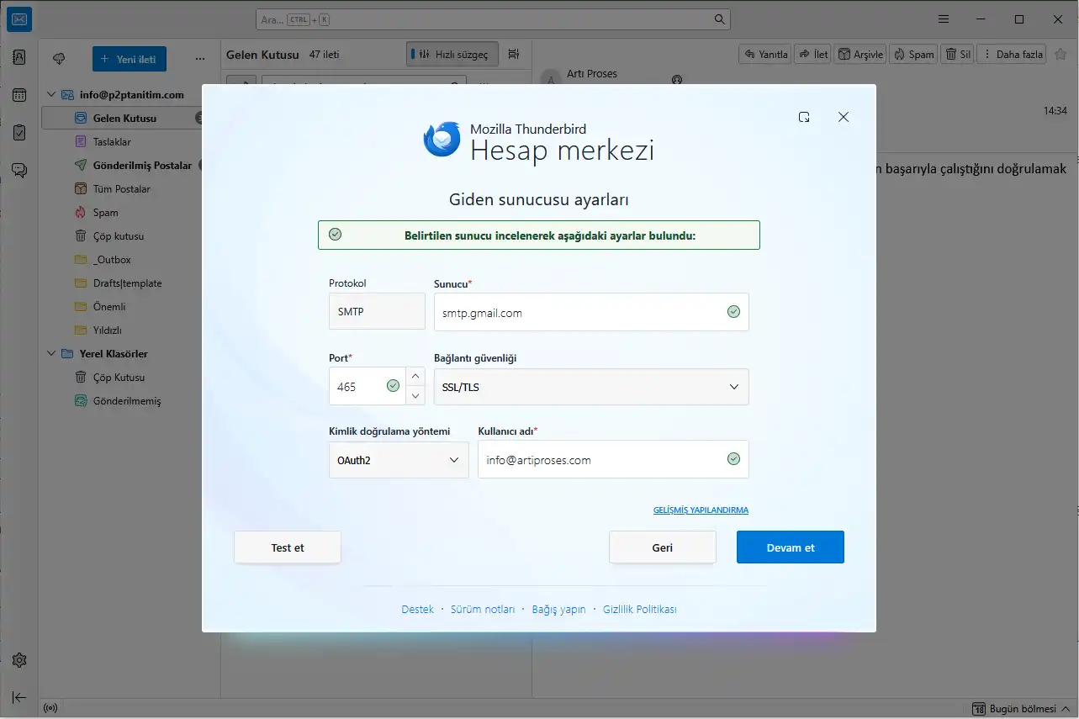This screenshot has width=1079, height=719.
Task: Click the Arşivle archive button
Action: click(x=860, y=54)
